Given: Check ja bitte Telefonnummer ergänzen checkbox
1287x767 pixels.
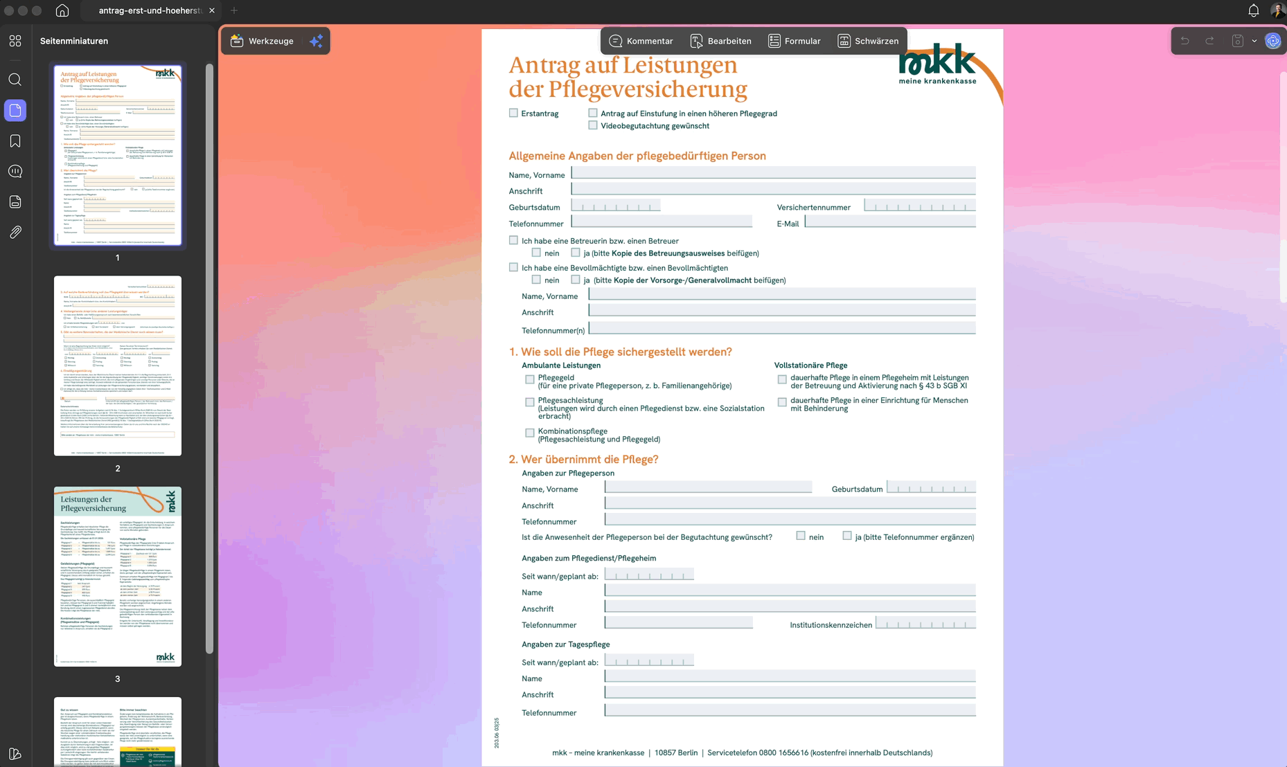Looking at the screenshot, I should pyautogui.click(x=847, y=536).
